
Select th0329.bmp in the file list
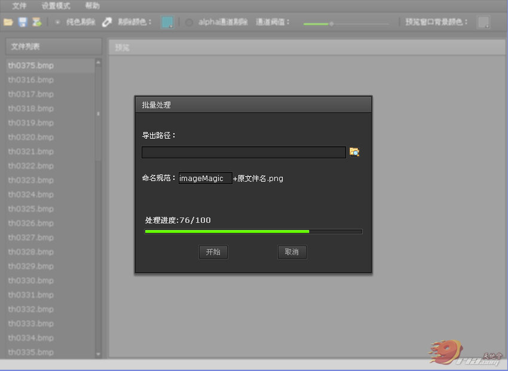coord(50,266)
